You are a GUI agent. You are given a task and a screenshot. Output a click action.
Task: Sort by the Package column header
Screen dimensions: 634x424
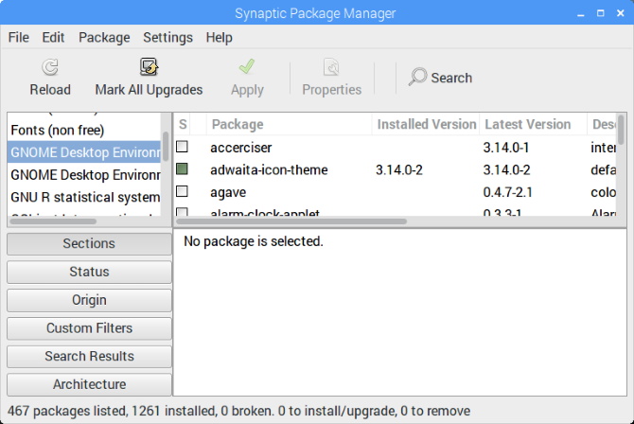(237, 124)
